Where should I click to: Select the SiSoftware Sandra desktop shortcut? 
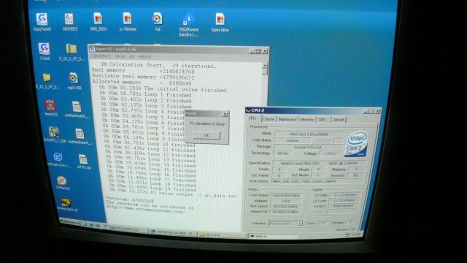coord(188,25)
